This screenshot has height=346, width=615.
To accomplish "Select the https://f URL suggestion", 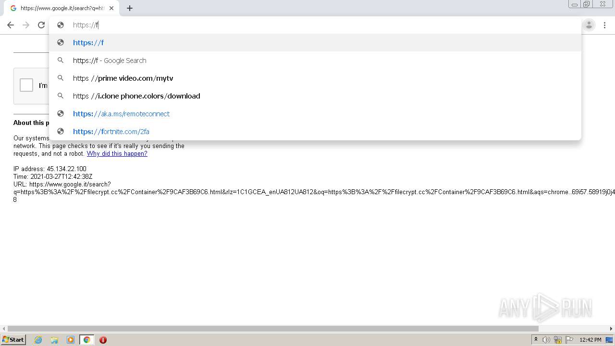I will (315, 43).
